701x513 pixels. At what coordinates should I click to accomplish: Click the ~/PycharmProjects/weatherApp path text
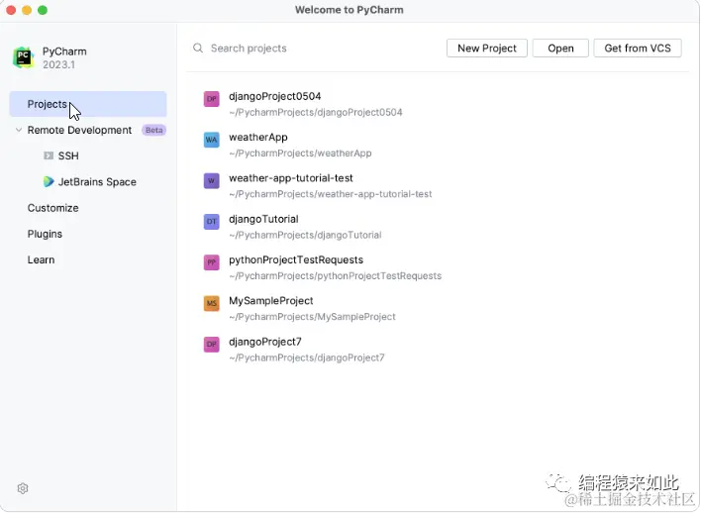tap(300, 154)
